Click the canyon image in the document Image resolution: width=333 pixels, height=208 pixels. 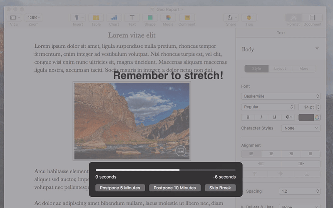click(x=132, y=121)
